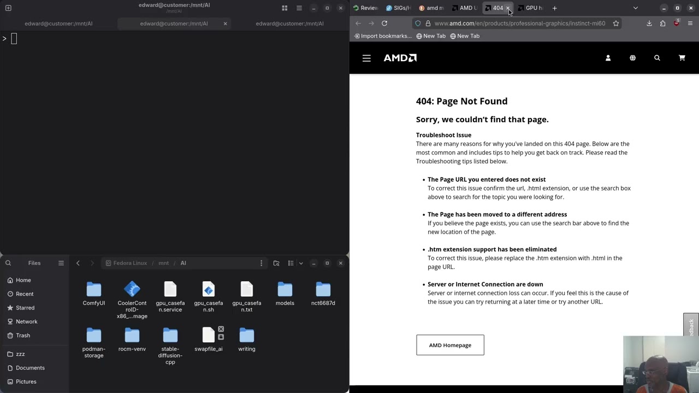Open the zzz bookmark in Files sidebar

[34, 354]
